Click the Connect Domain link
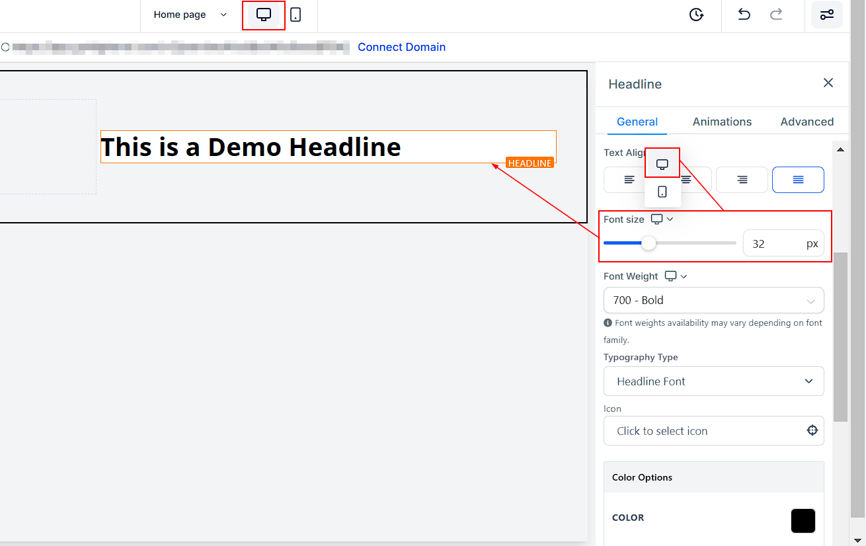The image size is (866, 546). 402,47
